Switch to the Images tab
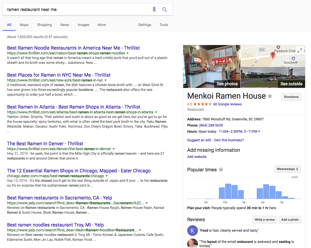The width and height of the screenshot is (311, 248). (x=83, y=25)
